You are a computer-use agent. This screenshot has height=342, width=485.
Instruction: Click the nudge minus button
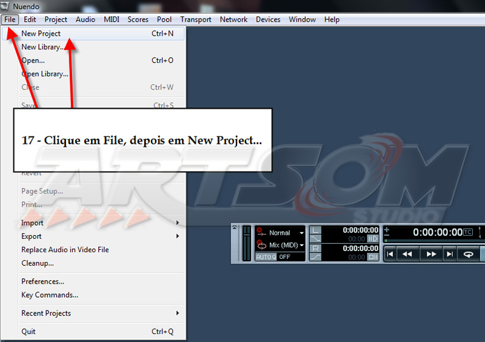tap(386, 235)
